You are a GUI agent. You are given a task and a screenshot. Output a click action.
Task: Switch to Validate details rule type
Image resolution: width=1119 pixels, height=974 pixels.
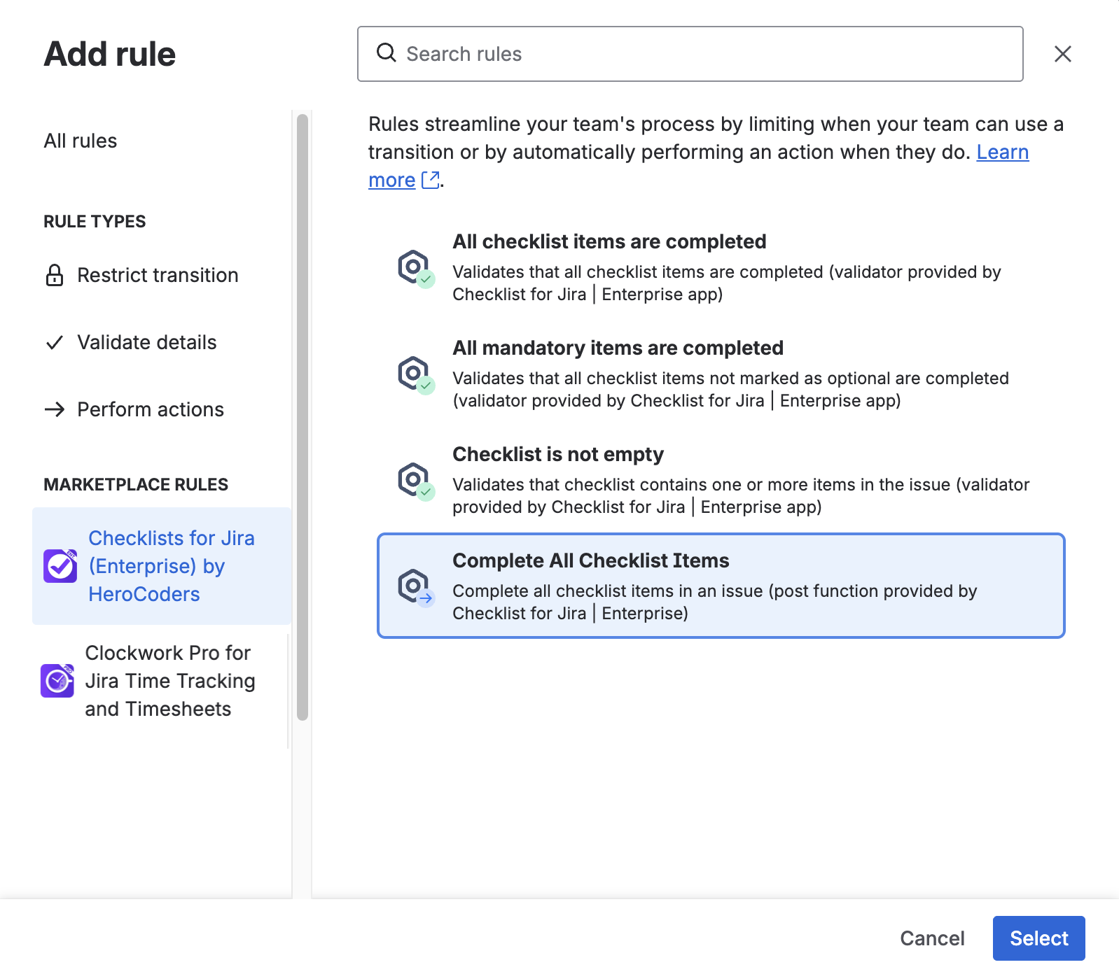coord(147,342)
